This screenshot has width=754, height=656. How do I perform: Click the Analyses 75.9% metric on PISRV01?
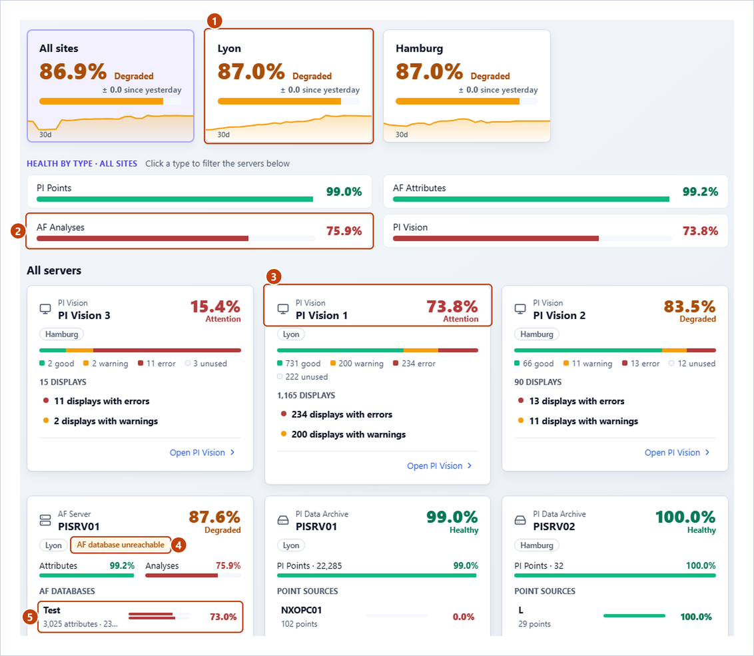point(192,569)
